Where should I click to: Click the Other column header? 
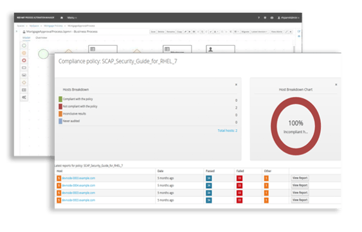[267, 171]
